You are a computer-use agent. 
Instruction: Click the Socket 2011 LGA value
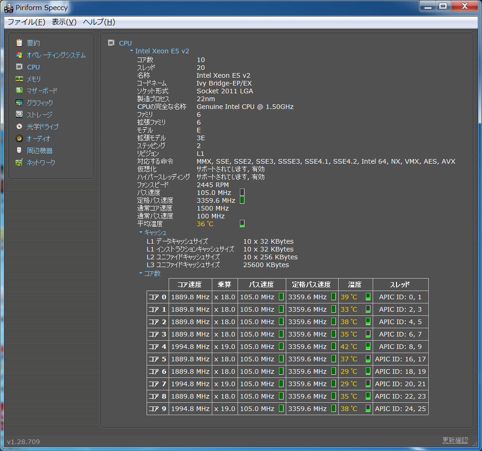click(225, 91)
